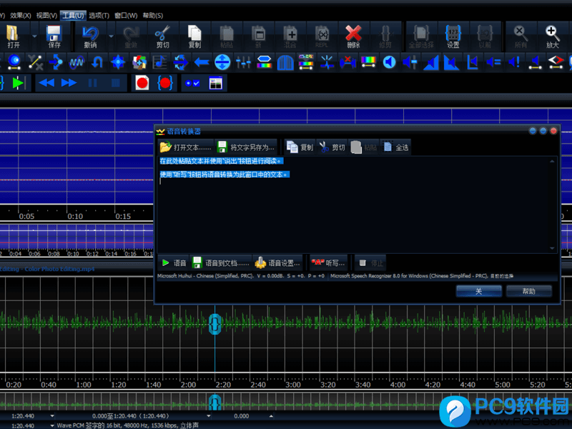Expand the dropdown arrow beside 打开
This screenshot has width=572, height=429.
pyautogui.click(x=34, y=36)
